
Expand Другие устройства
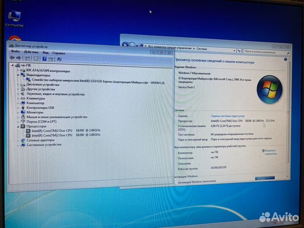click(18, 89)
